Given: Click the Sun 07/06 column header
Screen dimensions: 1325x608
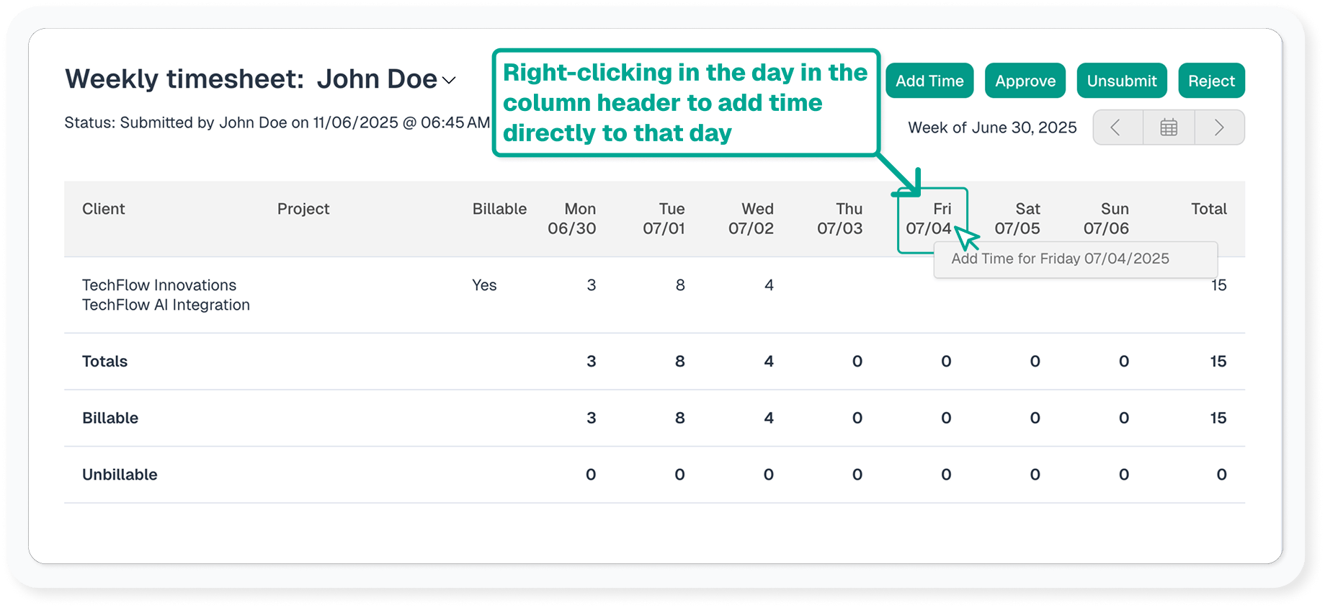Looking at the screenshot, I should pos(1106,218).
